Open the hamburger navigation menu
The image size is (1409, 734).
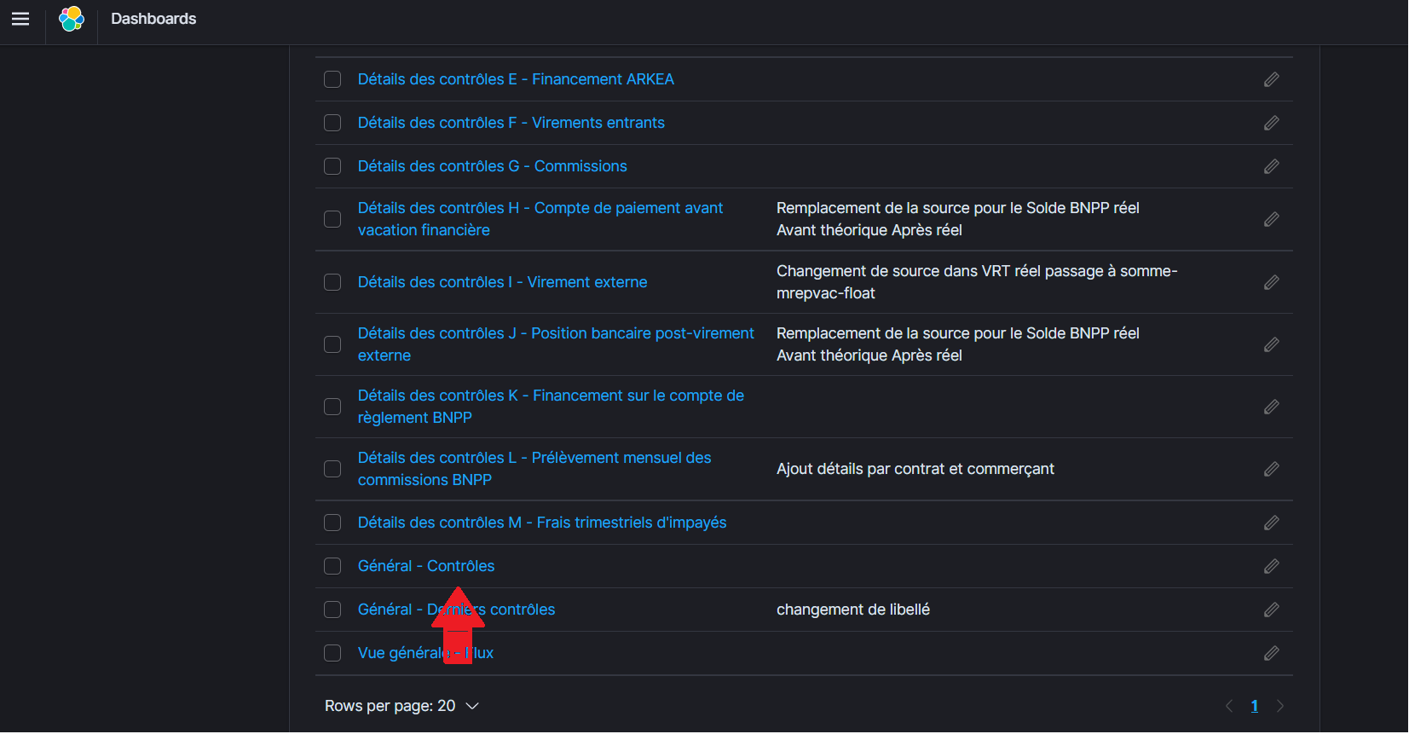[20, 19]
